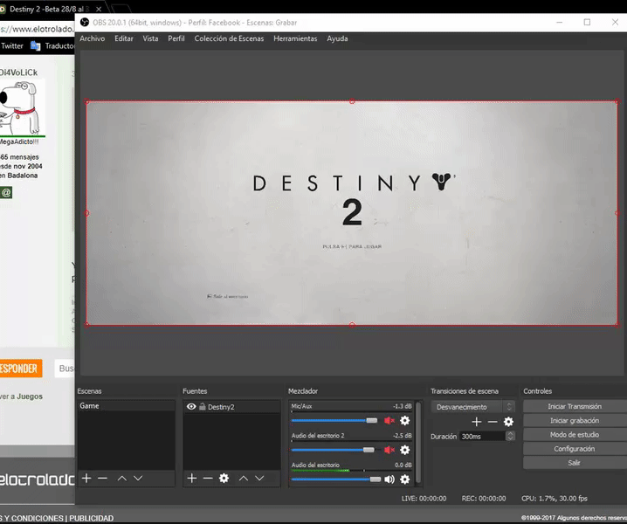This screenshot has width=627, height=524.
Task: Unmute the Mic/Aux audio channel
Action: (389, 421)
